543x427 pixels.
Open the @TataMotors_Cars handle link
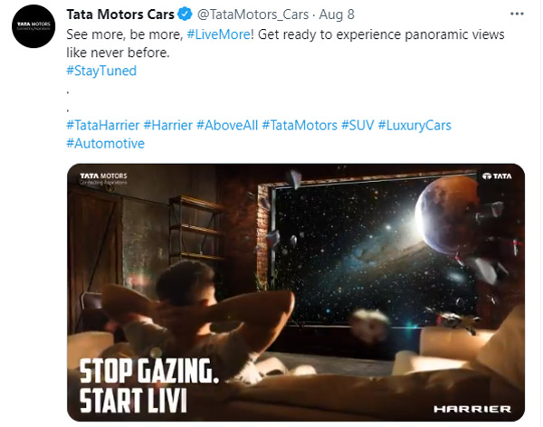click(x=252, y=14)
